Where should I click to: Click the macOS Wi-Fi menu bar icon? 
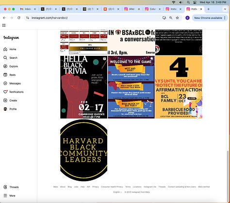[174, 2]
